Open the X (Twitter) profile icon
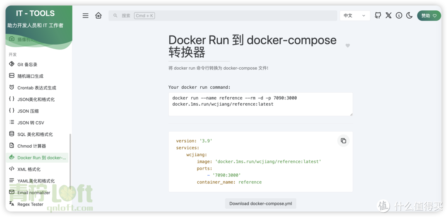Image resolution: width=447 pixels, height=217 pixels. 388,16
